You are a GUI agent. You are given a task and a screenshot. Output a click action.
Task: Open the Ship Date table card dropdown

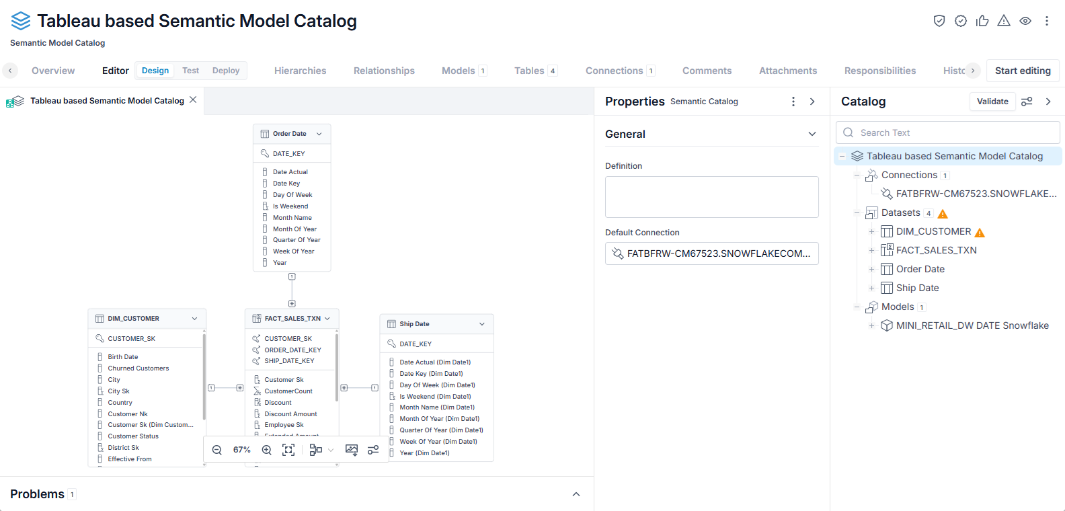click(x=482, y=324)
